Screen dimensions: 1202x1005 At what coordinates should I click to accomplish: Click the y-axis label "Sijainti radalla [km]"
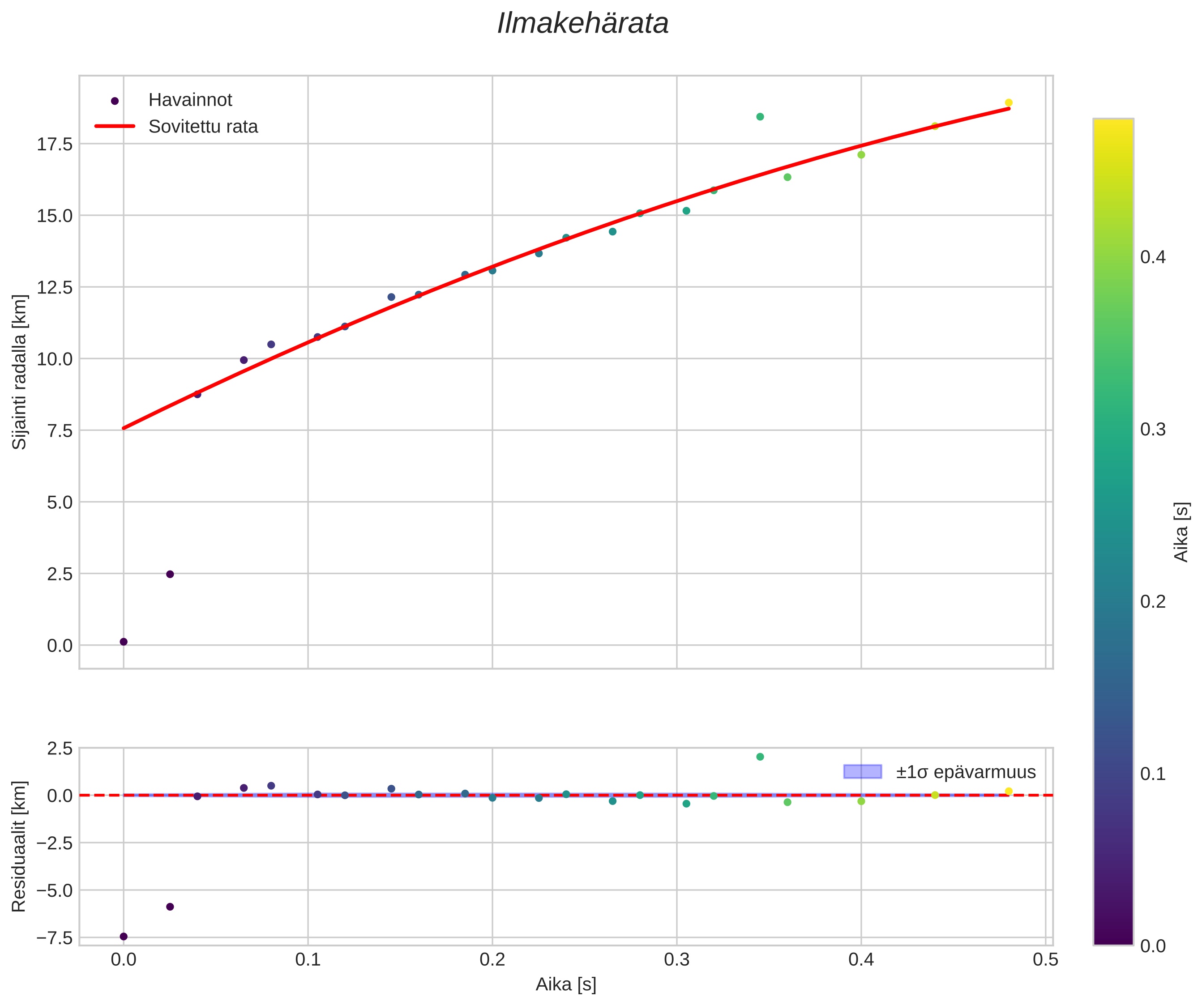coord(19,372)
